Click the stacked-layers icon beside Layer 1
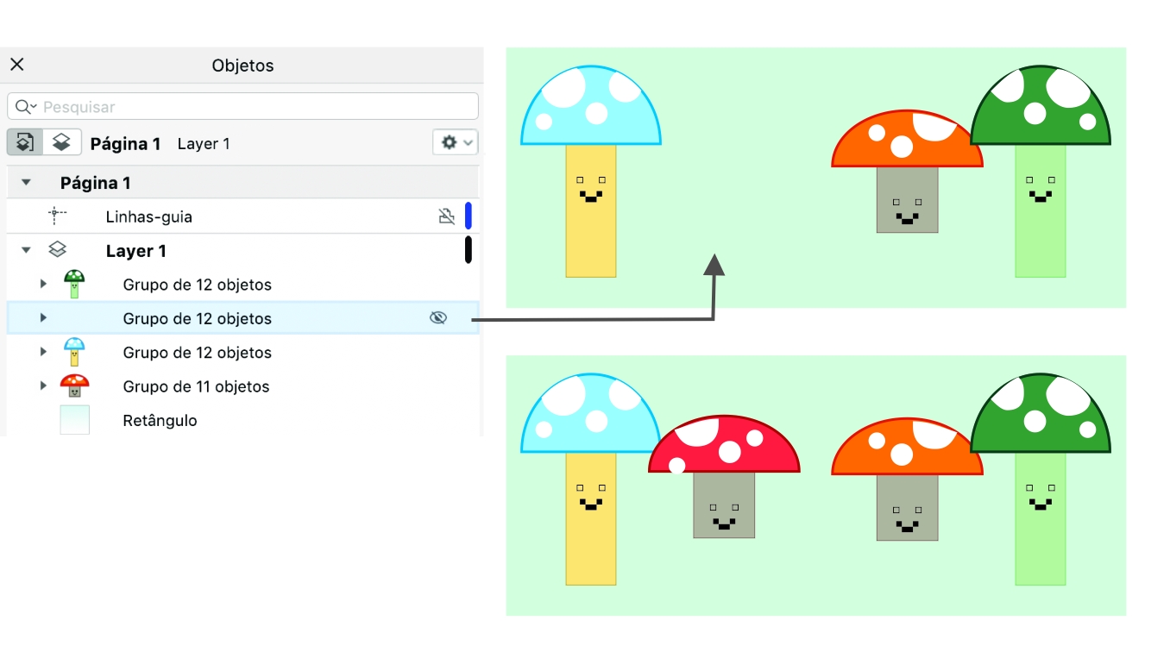The width and height of the screenshot is (1170, 652). pos(57,250)
